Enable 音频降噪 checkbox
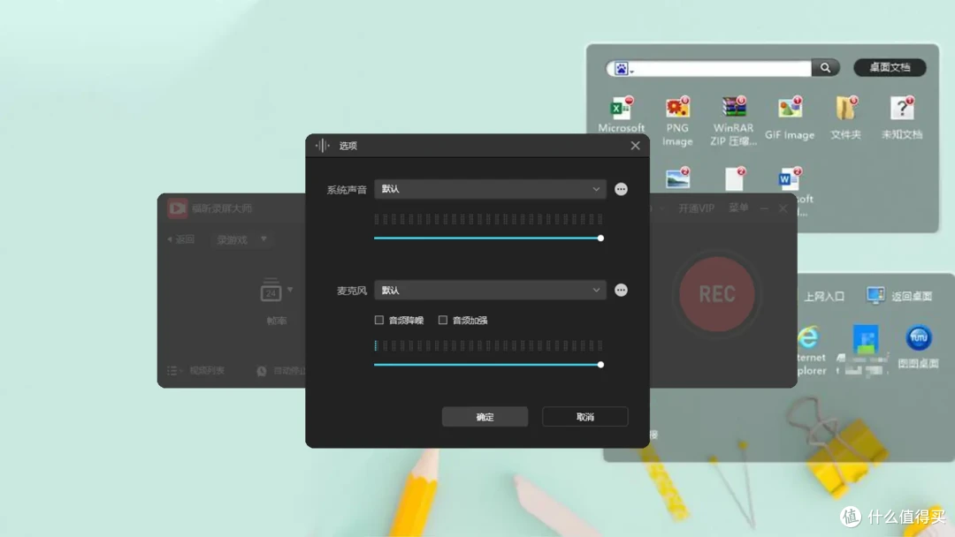Screen dimensions: 955x537 (x=378, y=320)
